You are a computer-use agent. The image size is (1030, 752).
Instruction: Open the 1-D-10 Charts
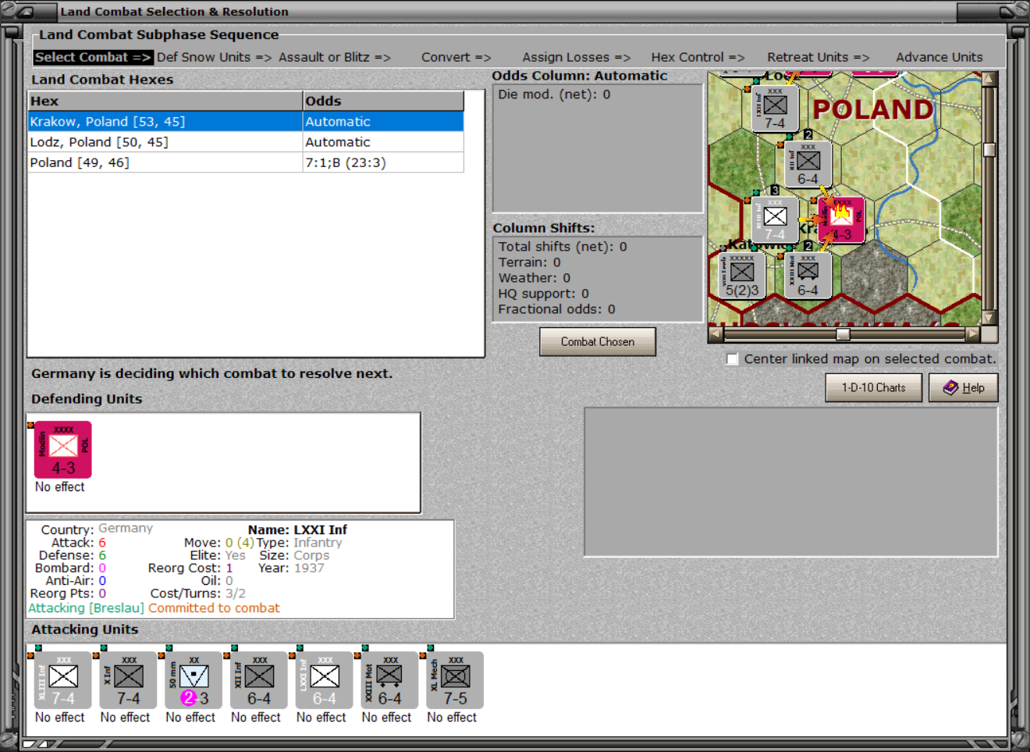[874, 387]
